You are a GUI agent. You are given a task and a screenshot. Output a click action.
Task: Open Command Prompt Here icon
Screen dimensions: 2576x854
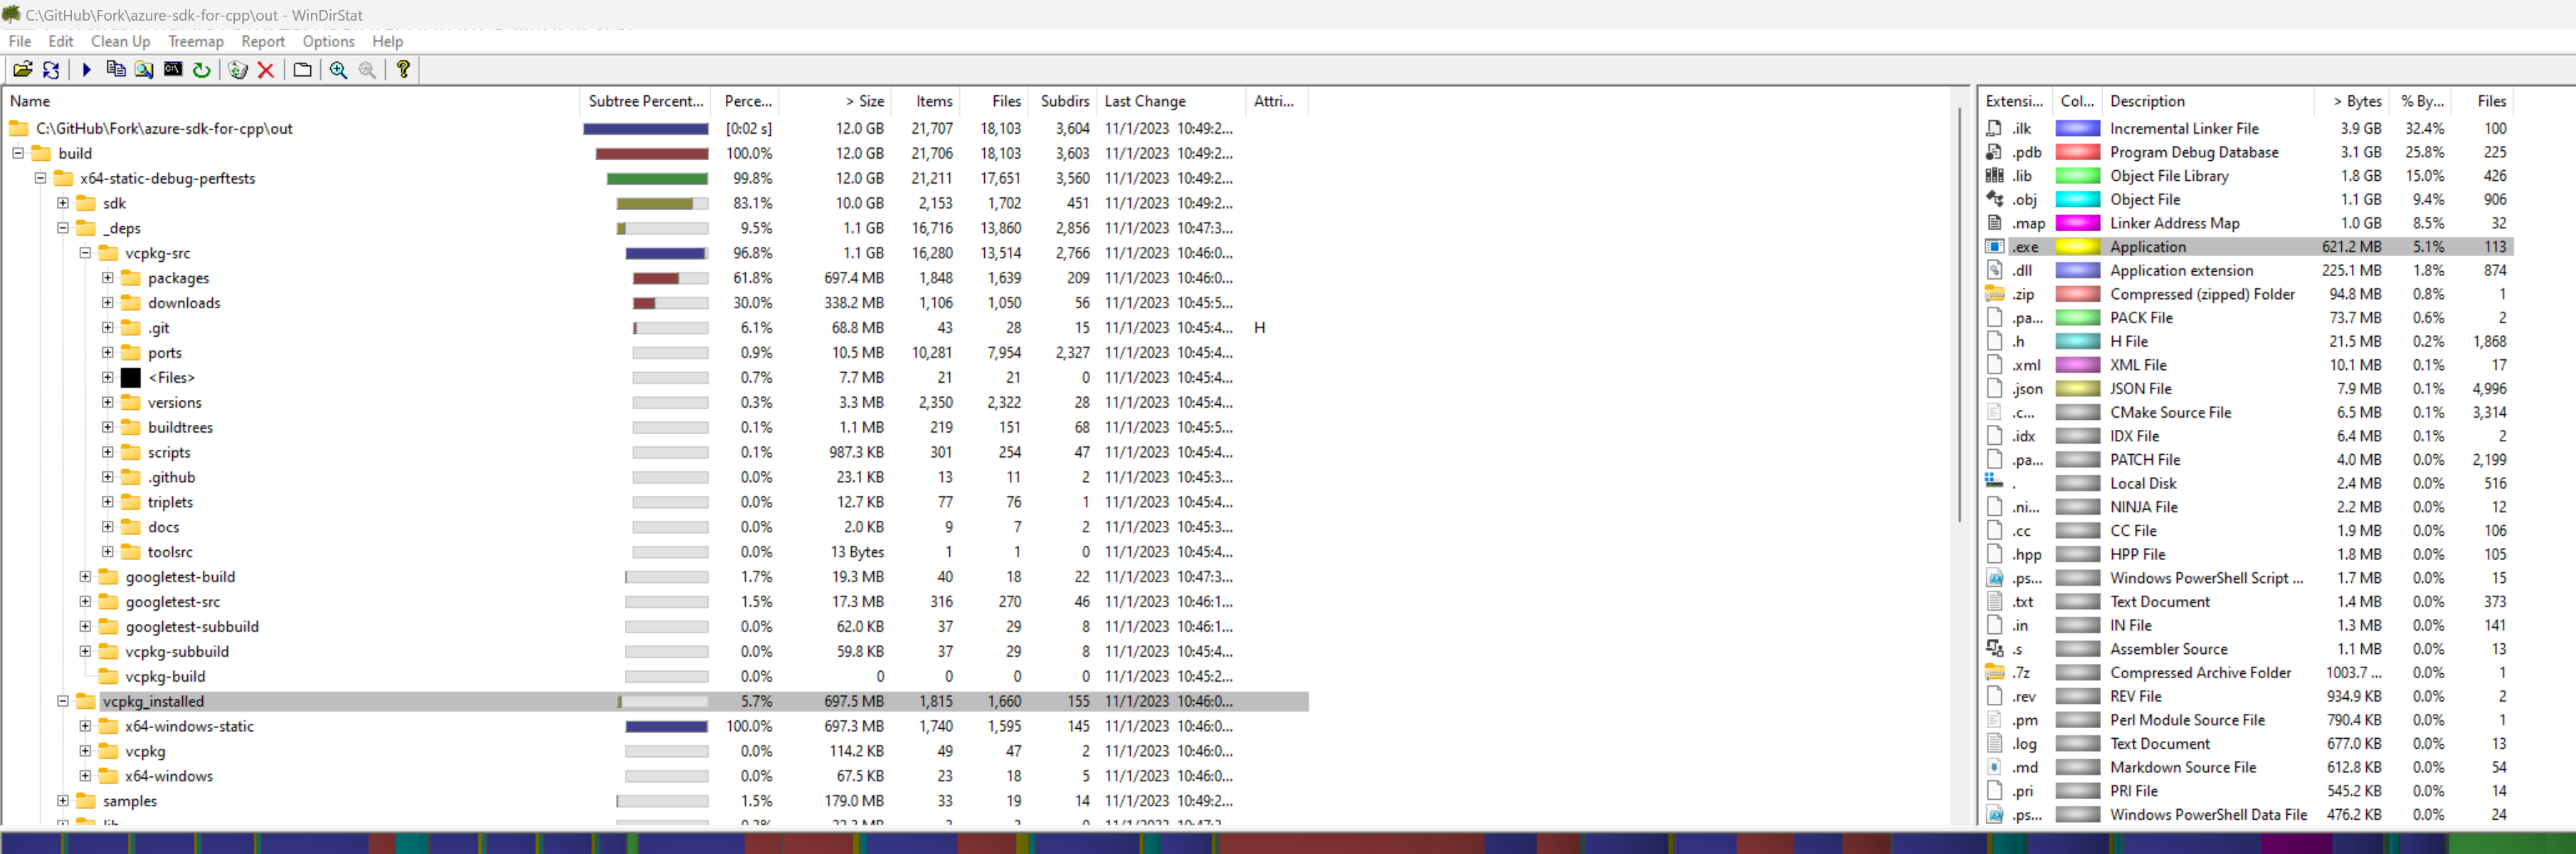(x=173, y=69)
